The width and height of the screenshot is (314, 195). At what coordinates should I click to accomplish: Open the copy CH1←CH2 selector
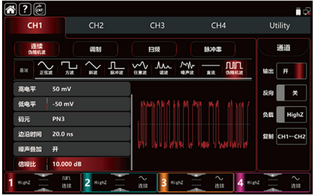(291, 136)
